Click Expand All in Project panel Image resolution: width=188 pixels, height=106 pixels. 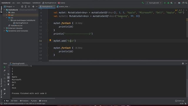[x=26, y=6]
